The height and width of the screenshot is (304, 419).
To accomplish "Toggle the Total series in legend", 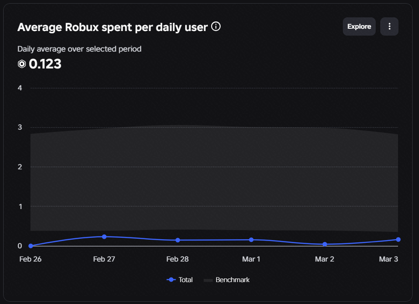I will coord(180,280).
